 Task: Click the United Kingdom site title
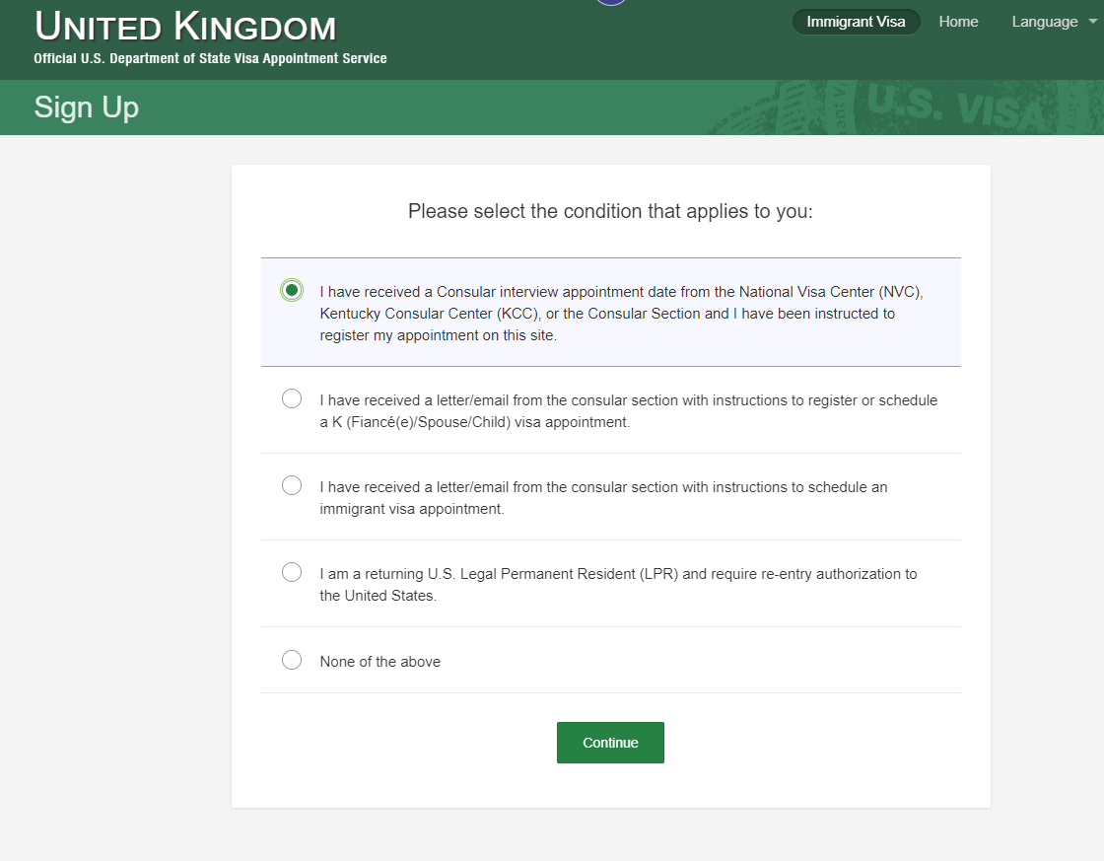186,27
